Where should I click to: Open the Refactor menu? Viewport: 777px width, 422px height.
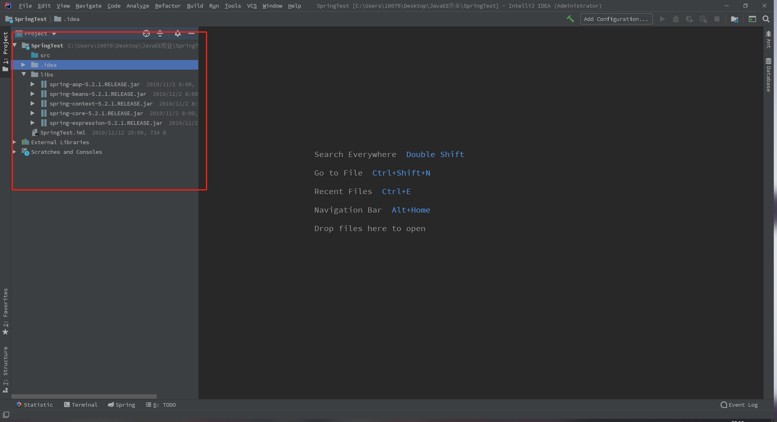[x=168, y=6]
